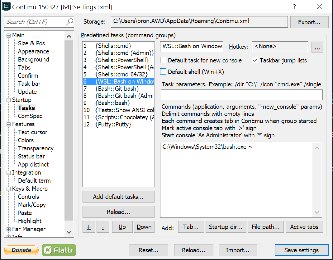Expand the Far Manager node

tap(8, 229)
